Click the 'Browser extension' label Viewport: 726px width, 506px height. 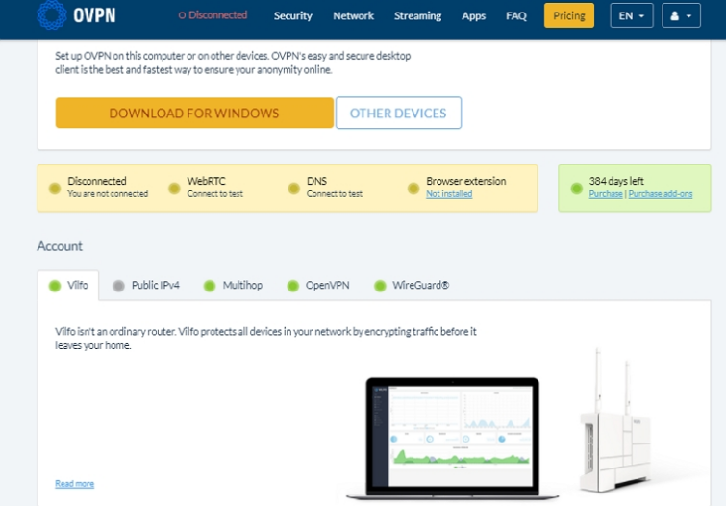pyautogui.click(x=465, y=181)
